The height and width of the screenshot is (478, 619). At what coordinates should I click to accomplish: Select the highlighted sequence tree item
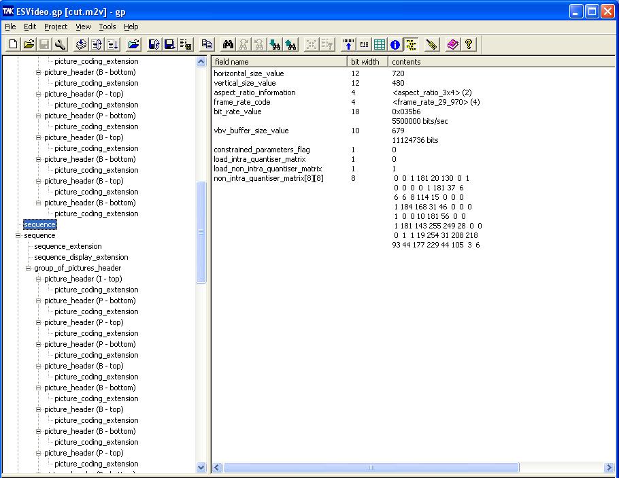click(40, 224)
